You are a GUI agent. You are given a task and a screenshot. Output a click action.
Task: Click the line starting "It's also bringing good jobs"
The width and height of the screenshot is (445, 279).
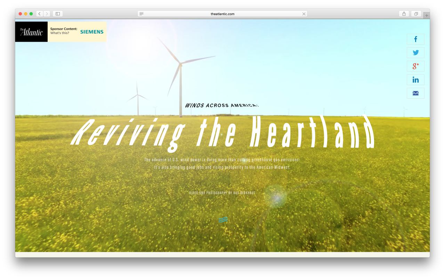point(222,167)
